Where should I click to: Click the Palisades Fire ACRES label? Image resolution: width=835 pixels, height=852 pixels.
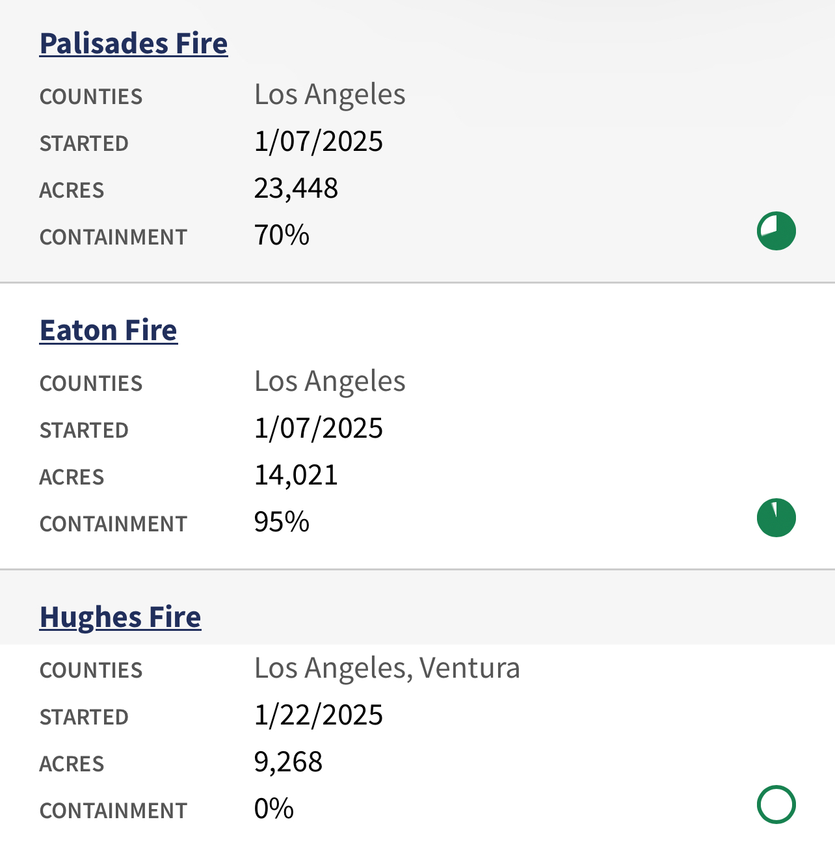pos(72,191)
